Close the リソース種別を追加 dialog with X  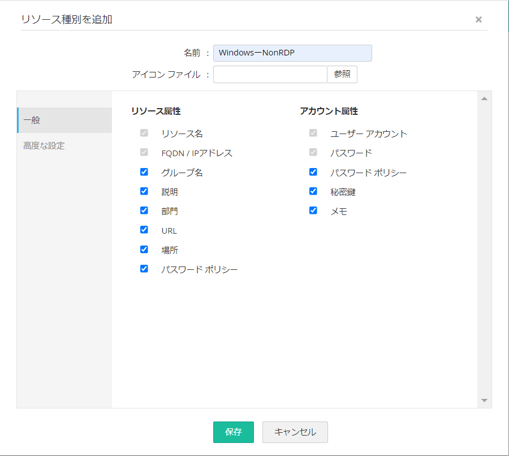(x=478, y=19)
